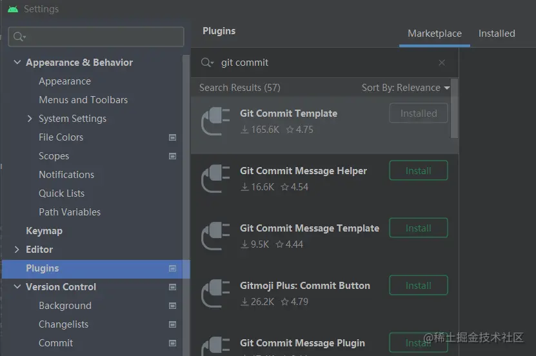Screen dimensions: 536x356
Task: Clear the plugin search with the X icon
Action: coord(442,63)
